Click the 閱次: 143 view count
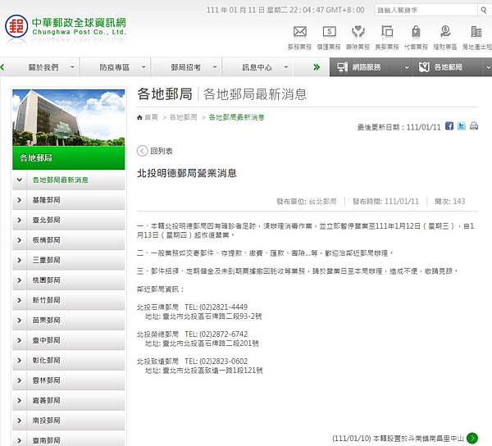The height and width of the screenshot is (446, 492). [449, 202]
